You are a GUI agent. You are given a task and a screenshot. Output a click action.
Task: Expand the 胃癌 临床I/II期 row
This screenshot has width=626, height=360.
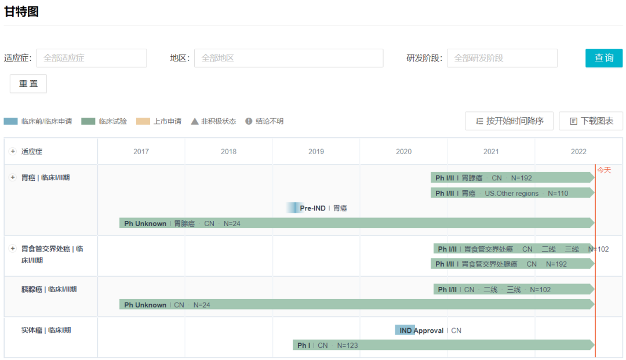(x=13, y=177)
